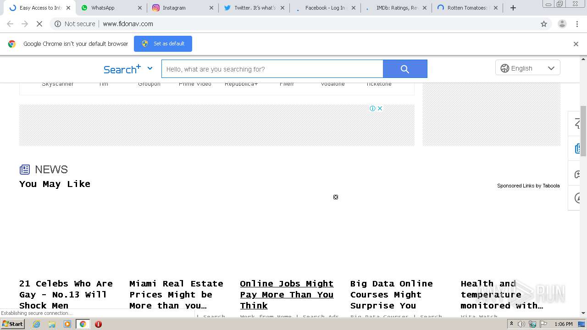This screenshot has width=587, height=330.
Task: Open the Vodafone shortcut
Action: click(333, 84)
